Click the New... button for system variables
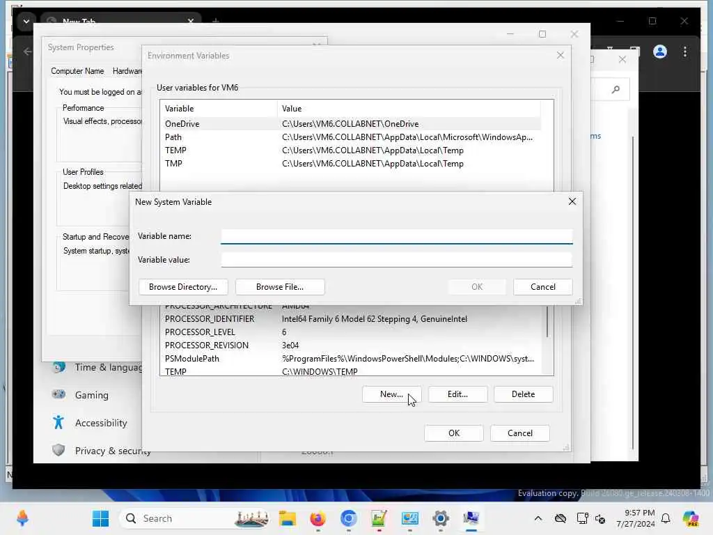The image size is (713, 535). click(x=391, y=394)
